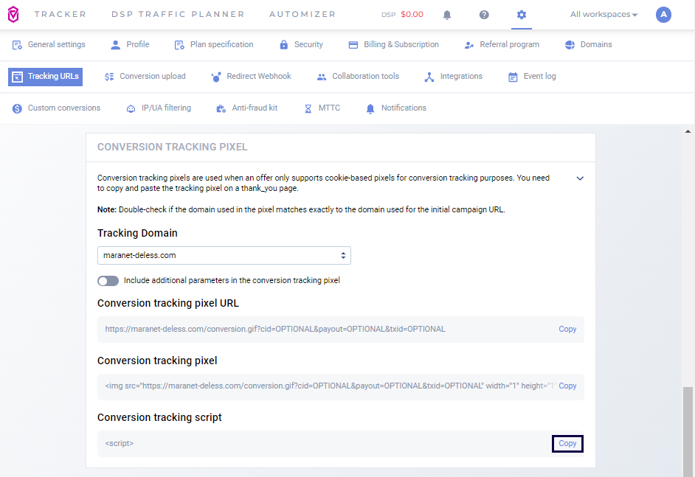Image resolution: width=695 pixels, height=477 pixels.
Task: Open the Anti-fraud kit section
Action: coord(246,108)
